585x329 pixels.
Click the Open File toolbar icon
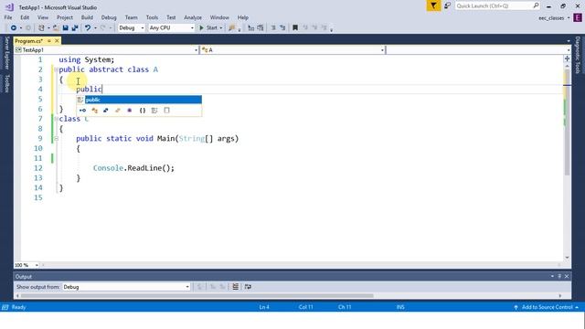56,28
